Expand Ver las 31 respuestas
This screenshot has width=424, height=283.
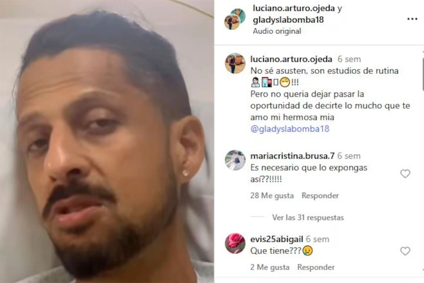(308, 217)
